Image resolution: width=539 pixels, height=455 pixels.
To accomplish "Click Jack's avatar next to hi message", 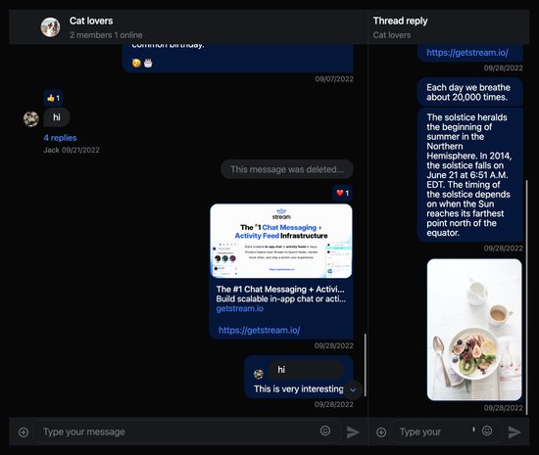I will [x=31, y=119].
